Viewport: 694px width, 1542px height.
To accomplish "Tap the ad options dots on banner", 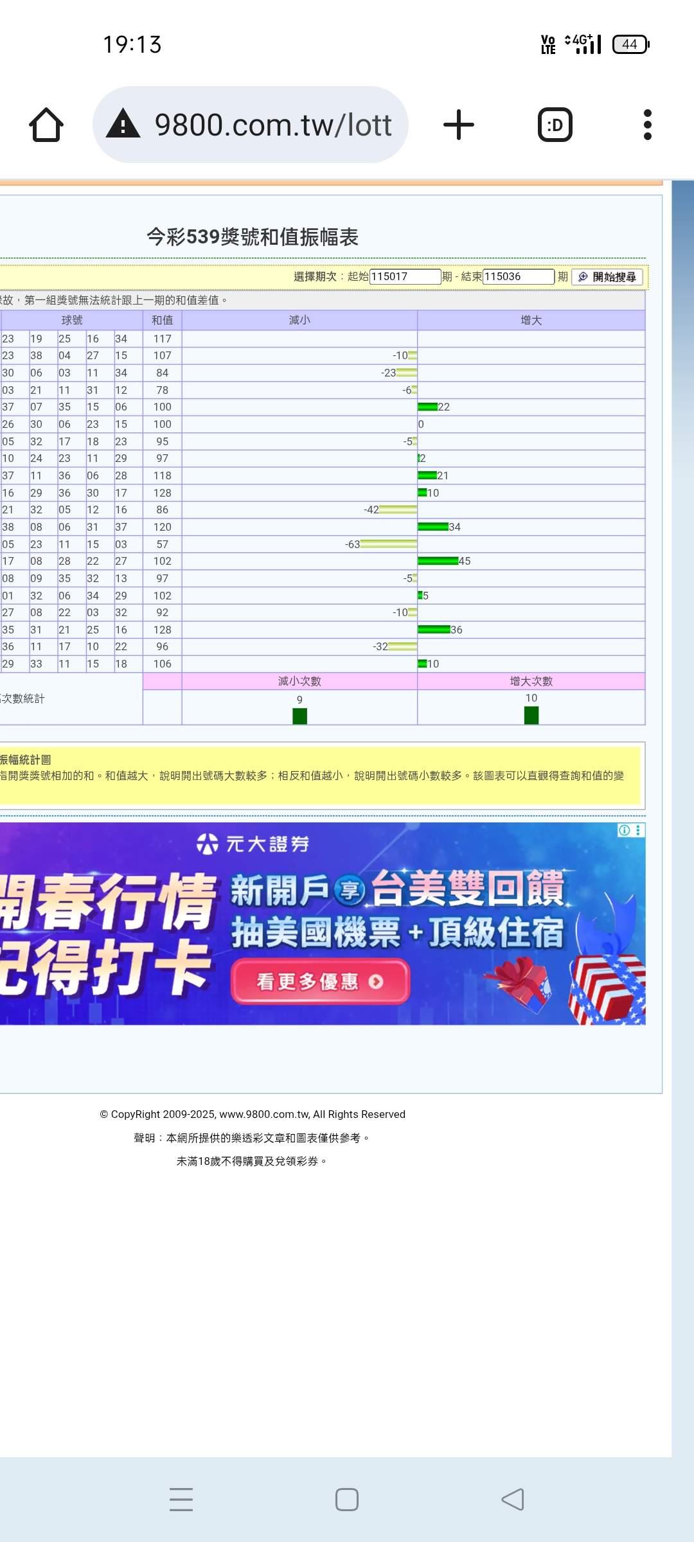I will pyautogui.click(x=638, y=830).
